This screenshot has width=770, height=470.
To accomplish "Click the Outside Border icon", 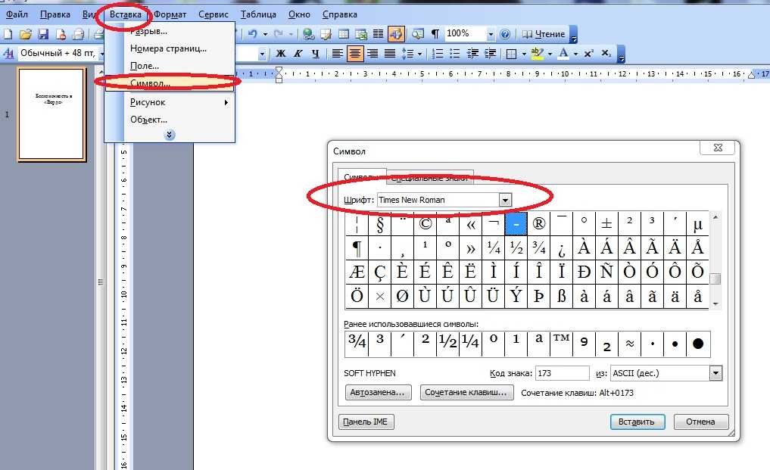I will 511,54.
